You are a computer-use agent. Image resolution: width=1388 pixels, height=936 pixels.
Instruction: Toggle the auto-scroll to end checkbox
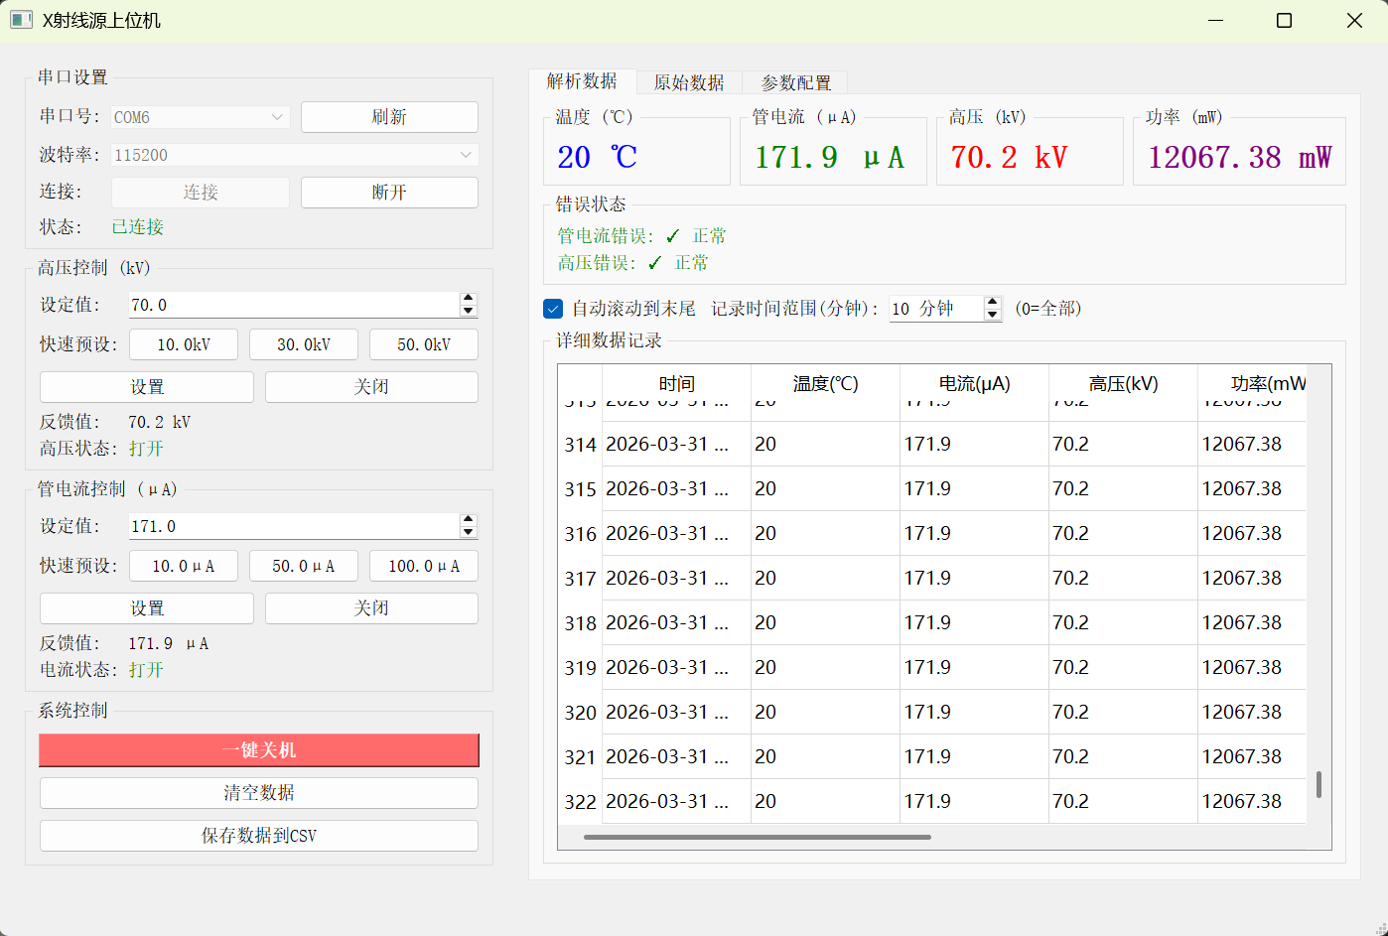point(553,309)
